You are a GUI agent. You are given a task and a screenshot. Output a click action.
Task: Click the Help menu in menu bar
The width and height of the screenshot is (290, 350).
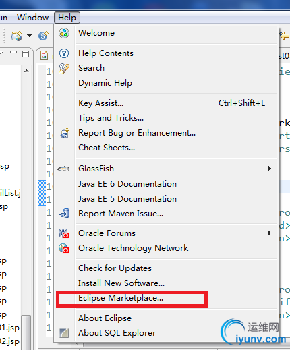[x=67, y=18]
